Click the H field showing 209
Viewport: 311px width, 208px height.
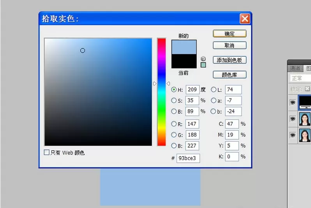(x=193, y=90)
